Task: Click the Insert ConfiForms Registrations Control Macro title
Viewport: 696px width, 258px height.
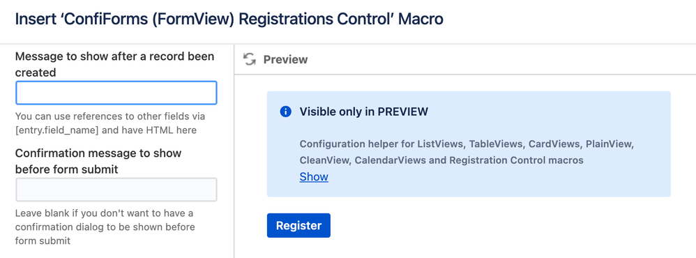Action: [x=229, y=20]
